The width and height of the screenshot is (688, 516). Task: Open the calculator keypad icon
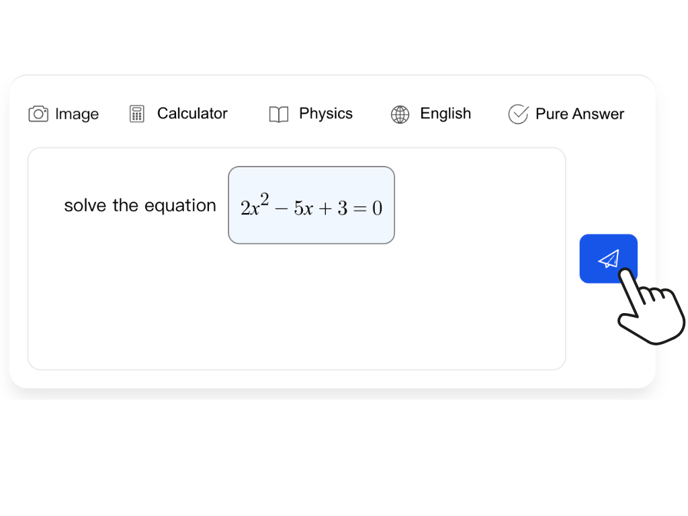137,114
